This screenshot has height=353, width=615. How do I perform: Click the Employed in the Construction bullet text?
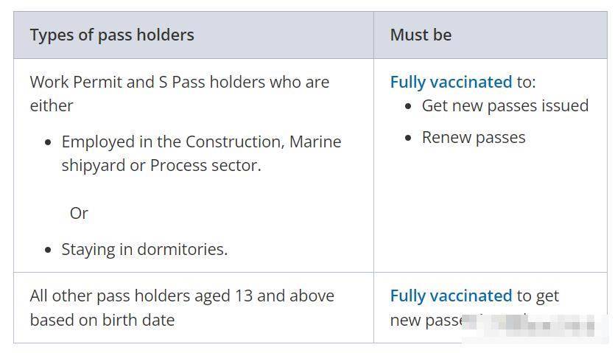pos(201,141)
